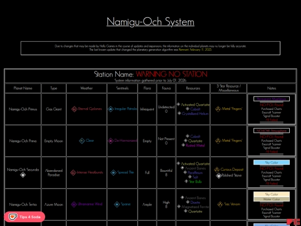Click the red Atmosphere note box in Prima row

pyautogui.click(x=271, y=131)
